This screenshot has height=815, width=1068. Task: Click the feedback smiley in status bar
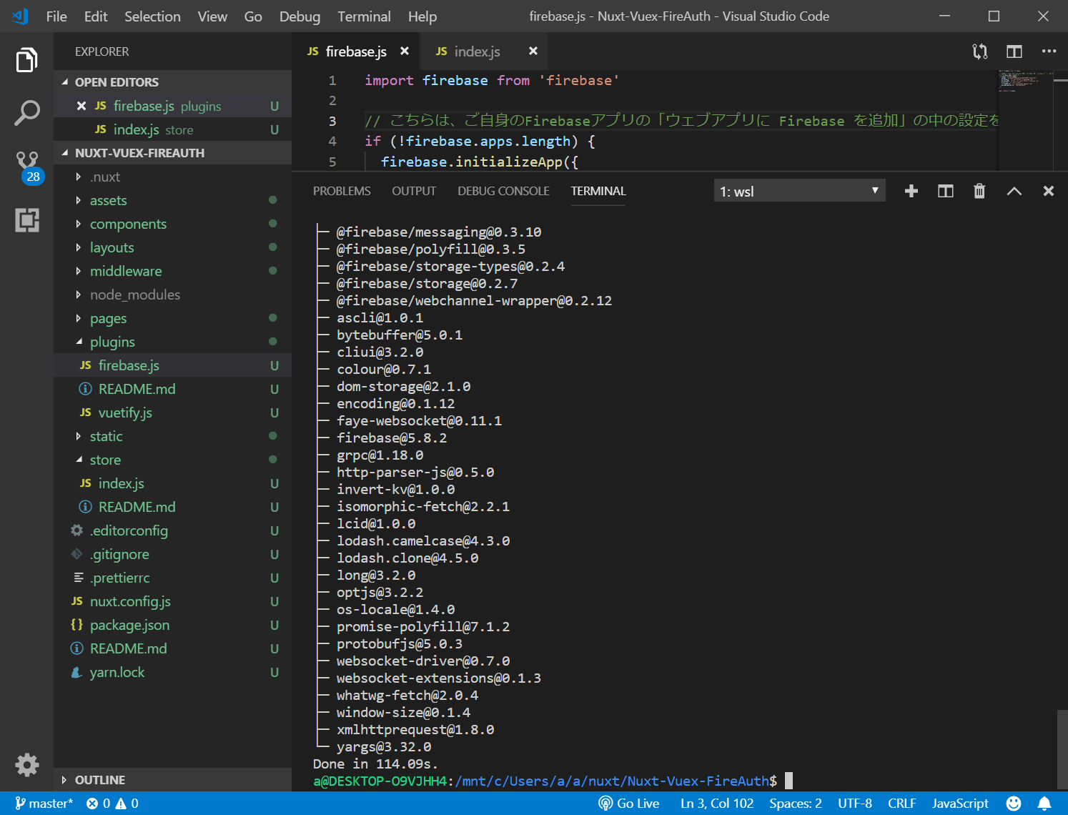click(x=1014, y=804)
